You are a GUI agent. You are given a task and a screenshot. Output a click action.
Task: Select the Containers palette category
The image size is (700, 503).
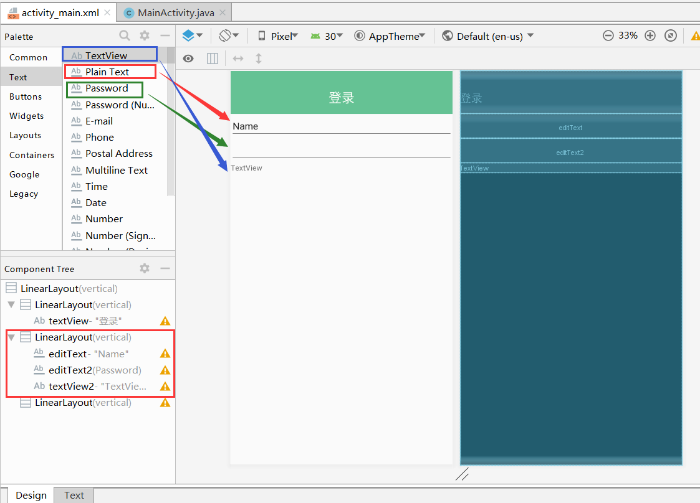click(x=32, y=155)
